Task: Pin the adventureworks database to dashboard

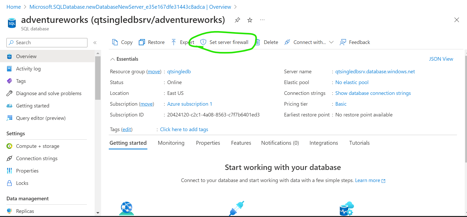Action: point(237,20)
